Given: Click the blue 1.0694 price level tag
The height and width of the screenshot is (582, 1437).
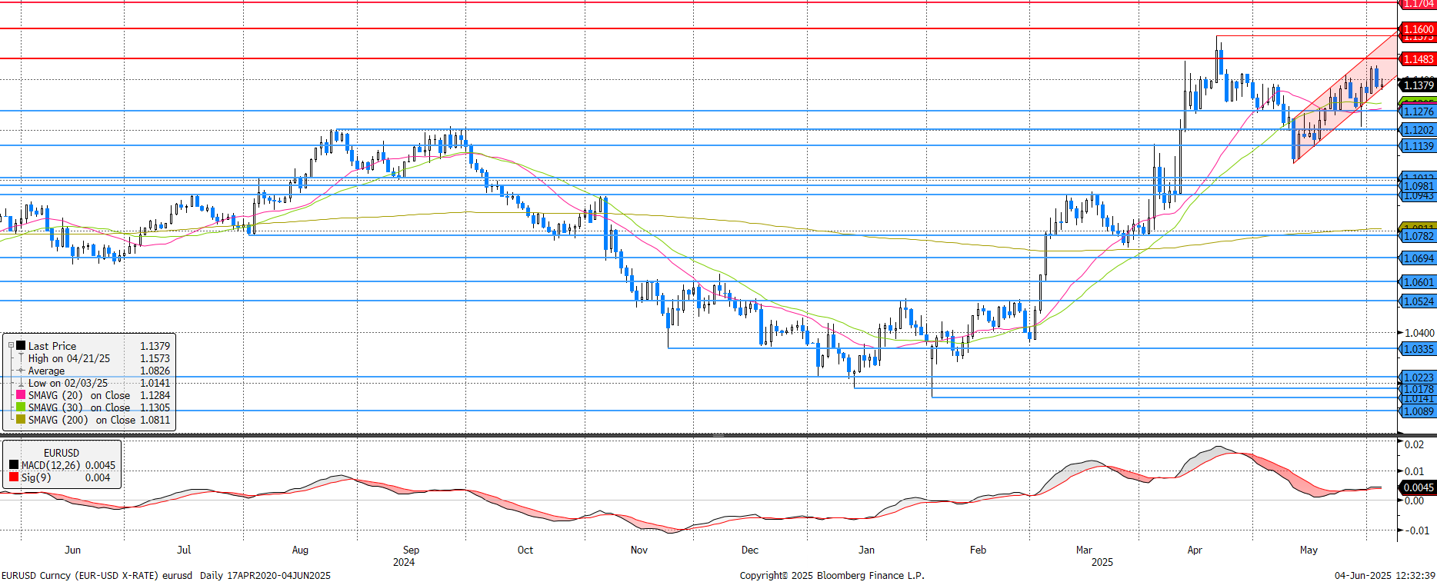Looking at the screenshot, I should [x=1418, y=258].
